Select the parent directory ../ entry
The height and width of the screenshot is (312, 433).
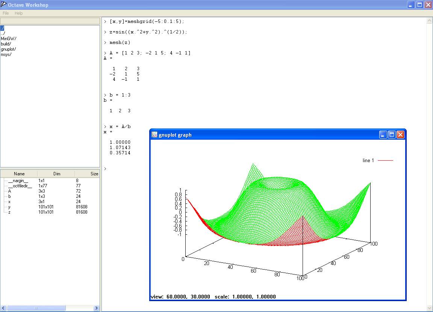(3, 33)
